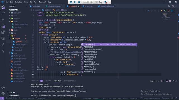Select robotoMono suggestion in autocomplete
The width and height of the screenshot is (179, 100).
109,52
